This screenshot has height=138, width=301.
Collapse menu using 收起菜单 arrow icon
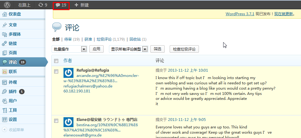coord(4,130)
